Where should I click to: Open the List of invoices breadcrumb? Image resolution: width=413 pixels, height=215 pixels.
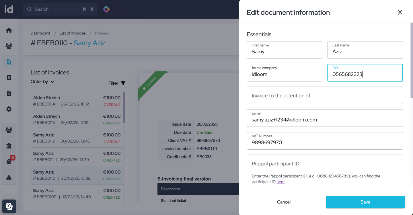72,33
